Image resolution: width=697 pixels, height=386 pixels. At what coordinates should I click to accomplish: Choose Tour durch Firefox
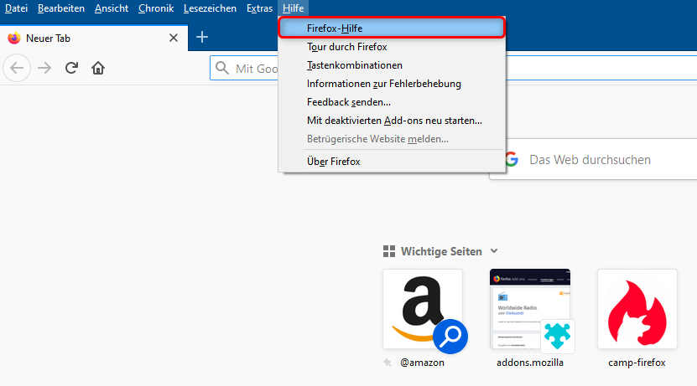coord(392,47)
